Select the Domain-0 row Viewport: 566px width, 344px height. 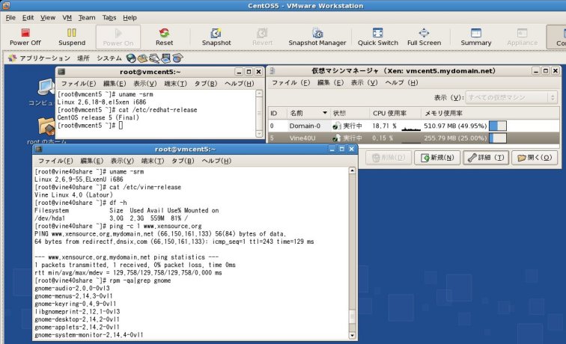(x=414, y=126)
